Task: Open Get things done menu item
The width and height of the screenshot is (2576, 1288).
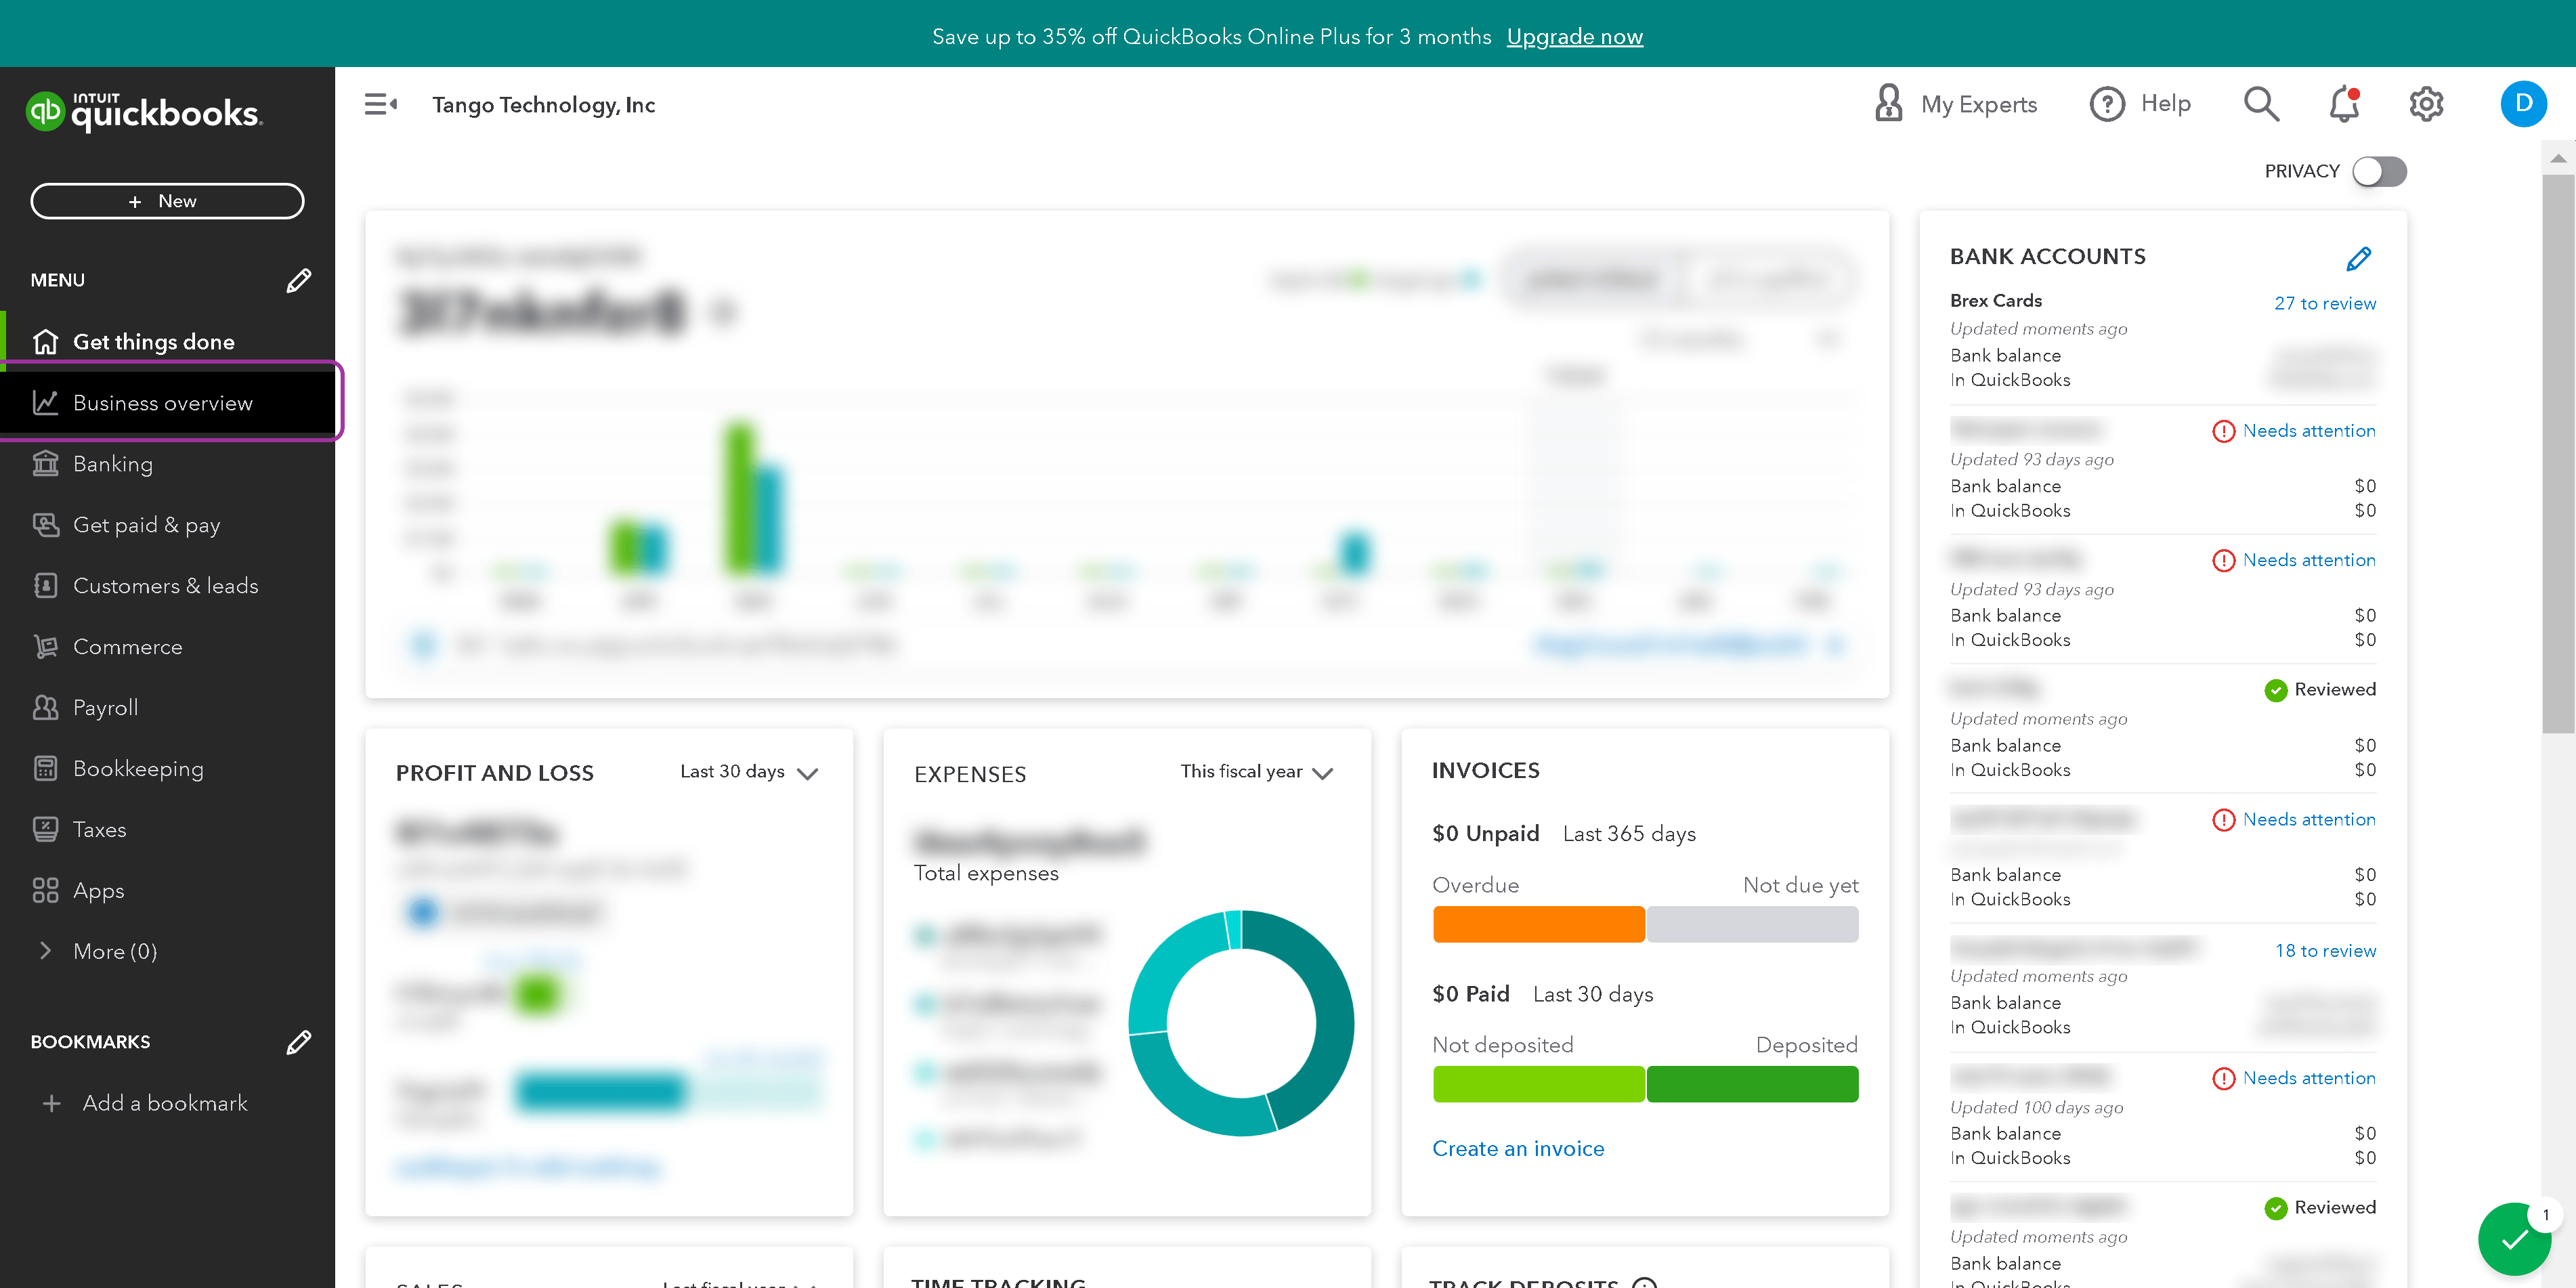Action: (168, 342)
